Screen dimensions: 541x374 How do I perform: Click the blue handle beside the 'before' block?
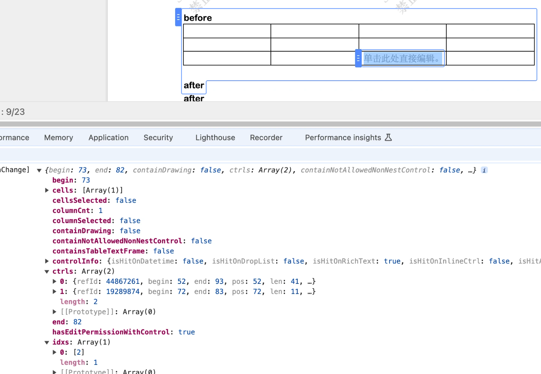click(178, 17)
